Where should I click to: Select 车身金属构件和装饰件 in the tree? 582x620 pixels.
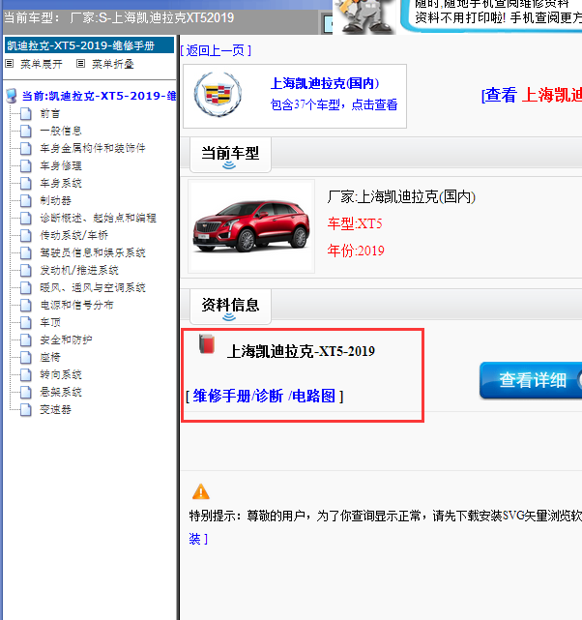pyautogui.click(x=93, y=149)
